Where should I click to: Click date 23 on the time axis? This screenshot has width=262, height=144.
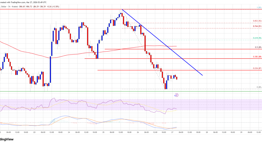(x=34, y=132)
